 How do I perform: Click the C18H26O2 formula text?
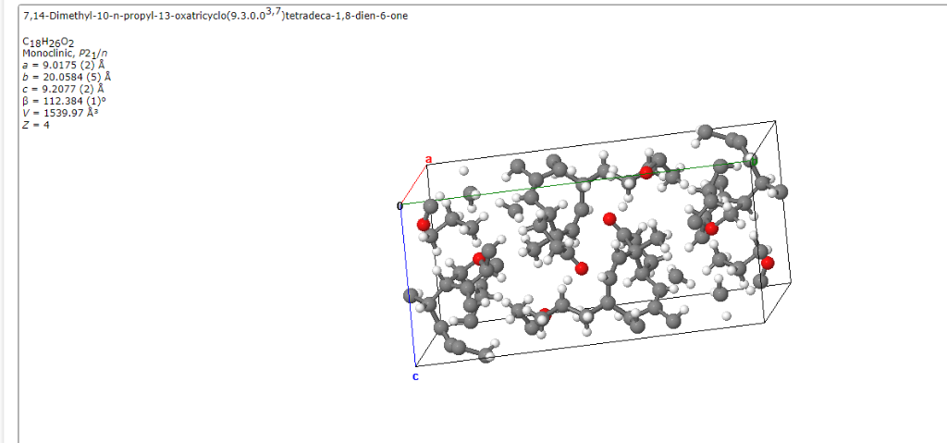(x=48, y=42)
